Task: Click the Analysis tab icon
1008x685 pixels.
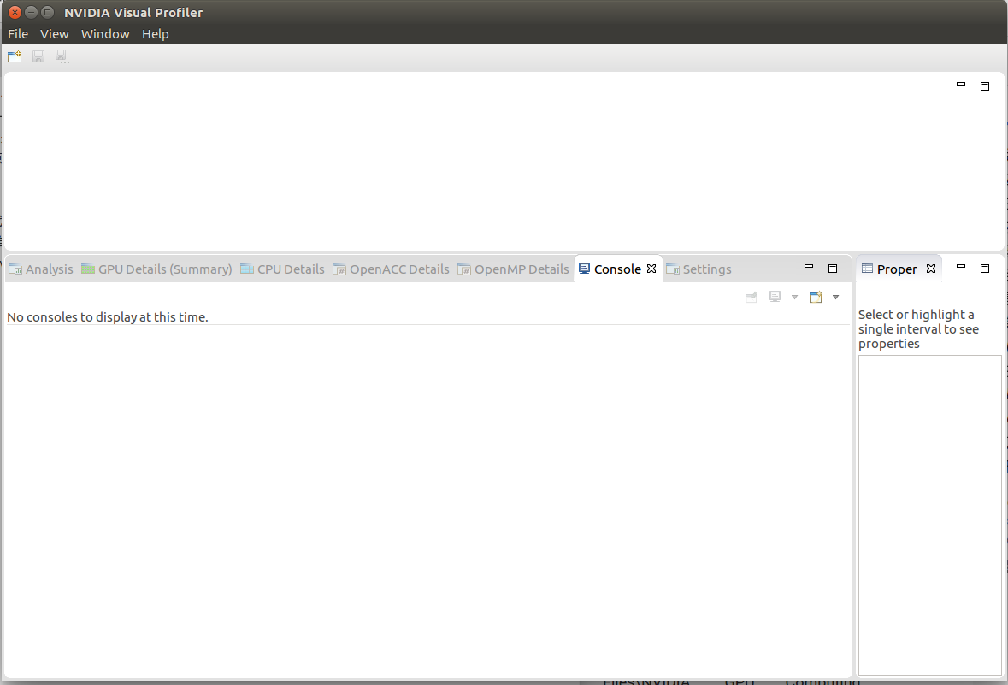Action: coord(14,269)
